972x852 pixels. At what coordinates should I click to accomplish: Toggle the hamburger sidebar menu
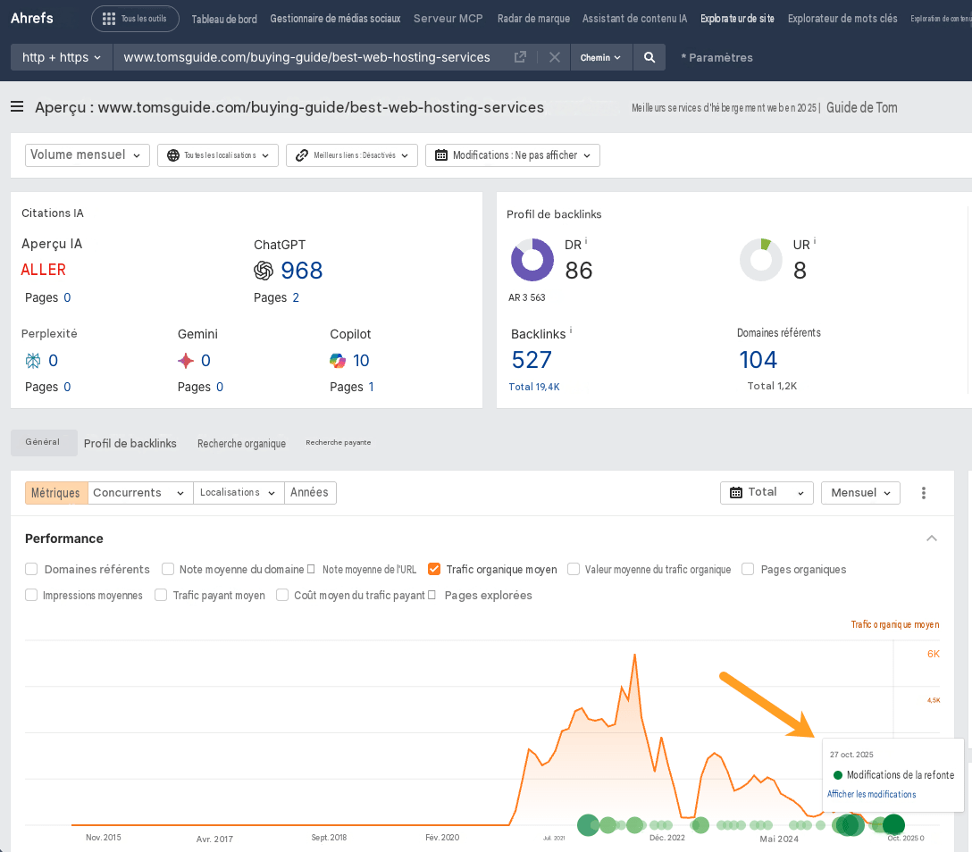point(17,106)
